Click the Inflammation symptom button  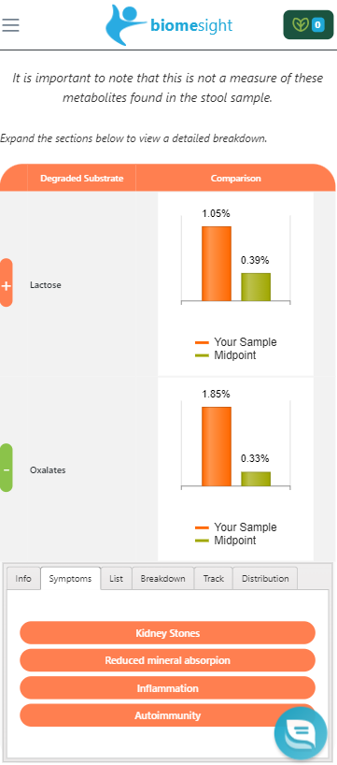tap(167, 688)
